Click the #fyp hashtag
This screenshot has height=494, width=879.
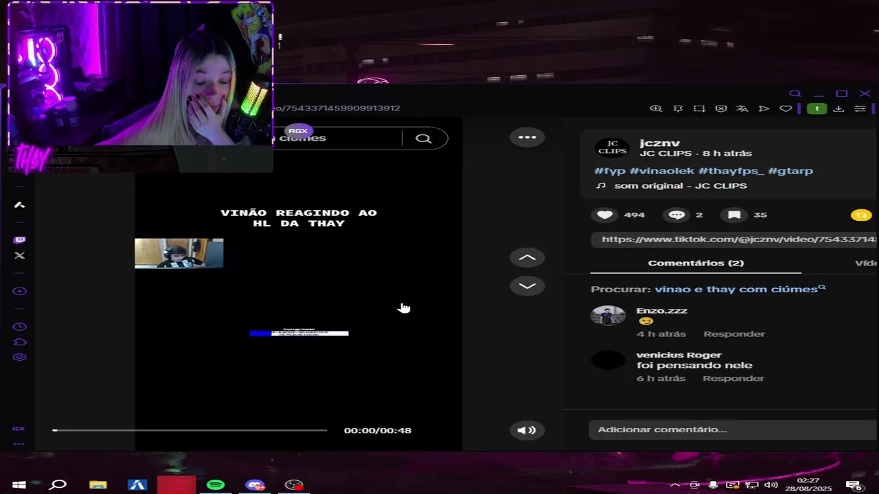click(x=610, y=171)
